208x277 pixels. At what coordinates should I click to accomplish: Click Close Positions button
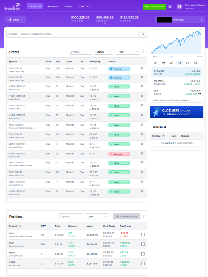tap(127, 216)
